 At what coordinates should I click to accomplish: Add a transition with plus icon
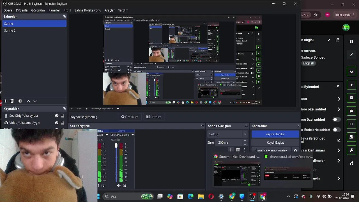pos(231,150)
